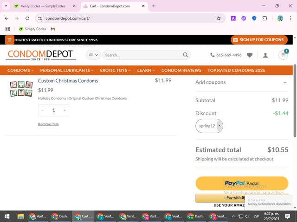Viewport: 297px width, 222px height.
Task: Open the blue shield extension icon
Action: 254,18
